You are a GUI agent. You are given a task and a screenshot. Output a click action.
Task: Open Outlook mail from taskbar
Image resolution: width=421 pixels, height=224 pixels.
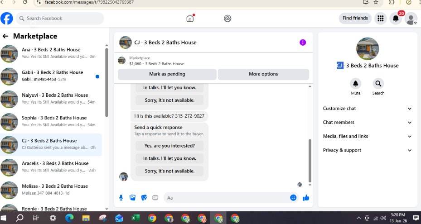click(x=119, y=218)
